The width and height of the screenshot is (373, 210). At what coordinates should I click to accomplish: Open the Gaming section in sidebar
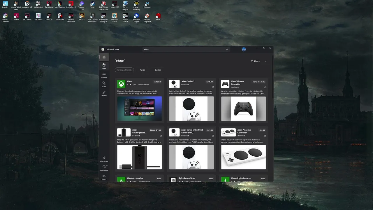pos(104,75)
